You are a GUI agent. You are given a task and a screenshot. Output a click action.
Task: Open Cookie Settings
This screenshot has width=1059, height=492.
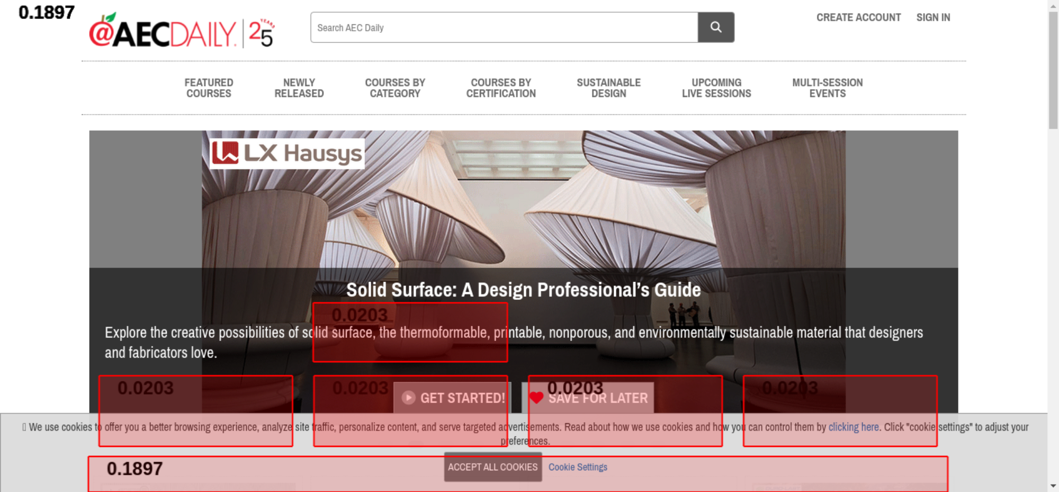[x=578, y=467]
